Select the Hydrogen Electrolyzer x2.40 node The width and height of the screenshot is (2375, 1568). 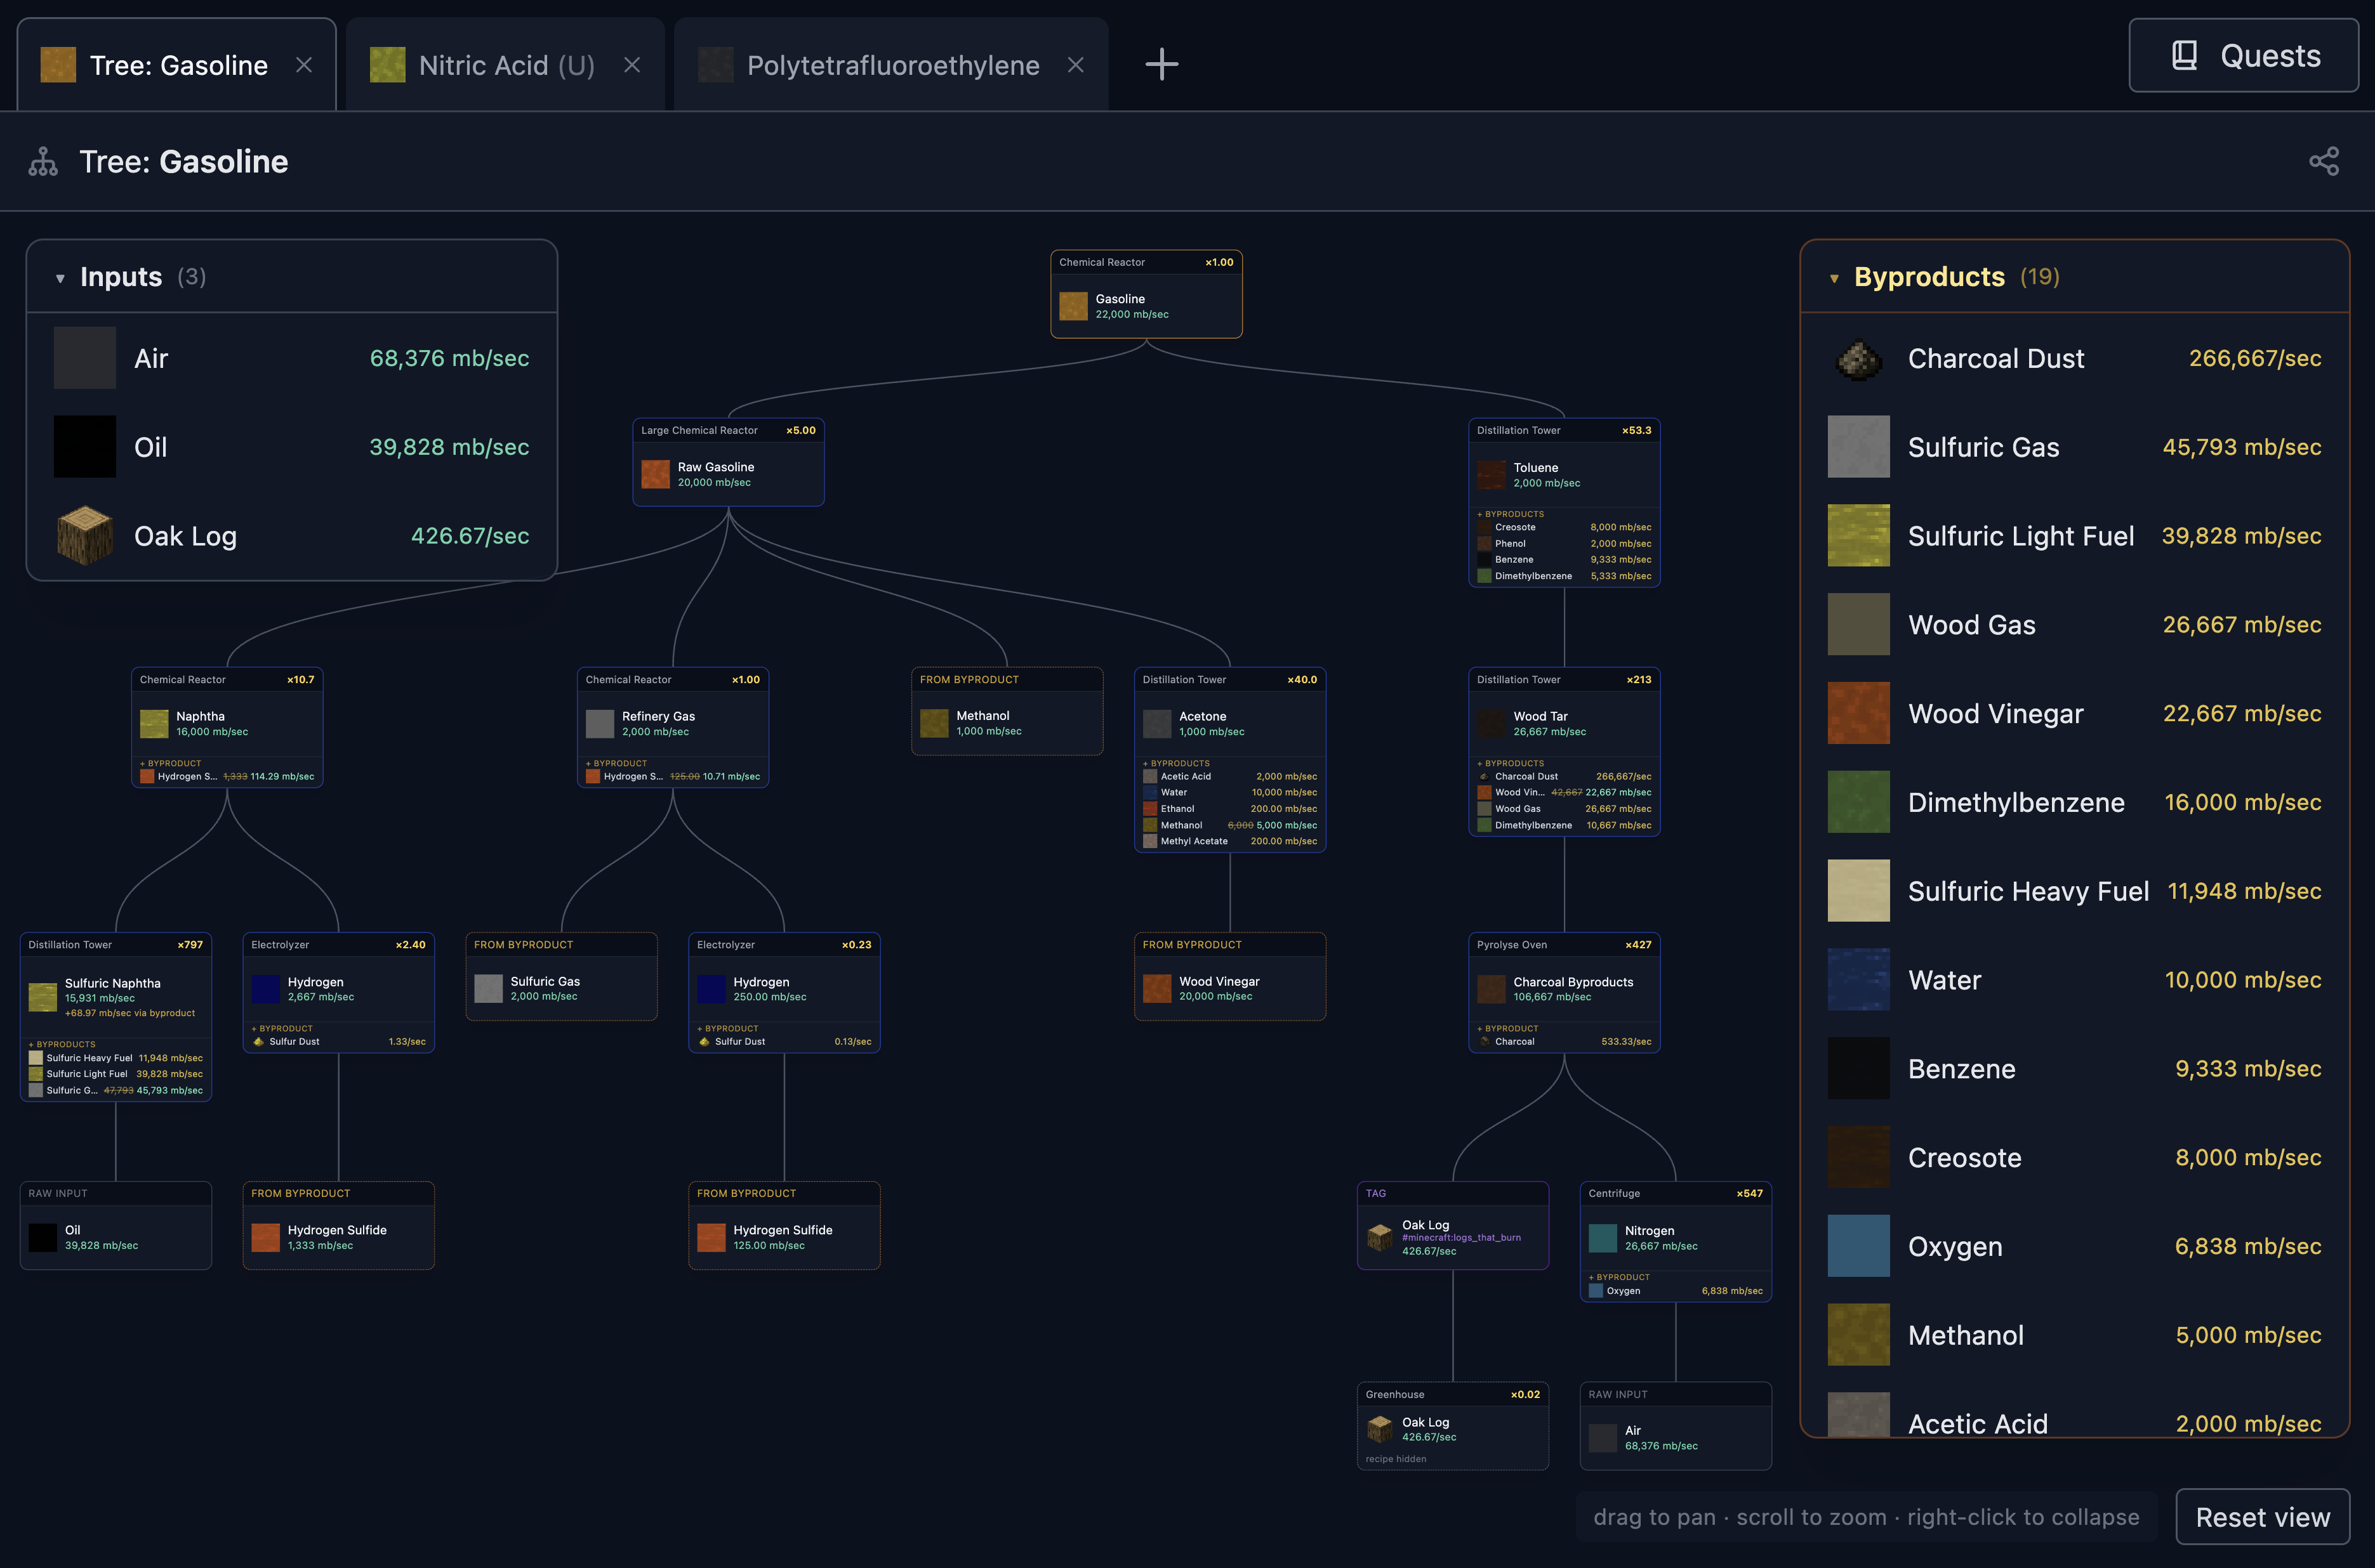(x=338, y=992)
